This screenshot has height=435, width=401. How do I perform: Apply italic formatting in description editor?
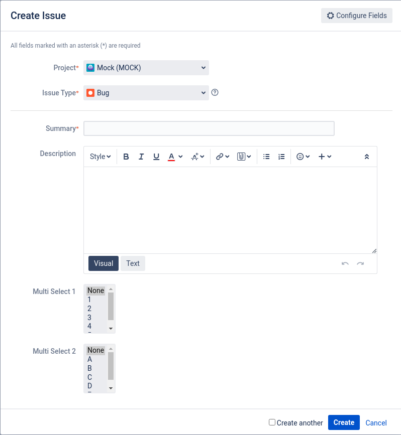(141, 157)
